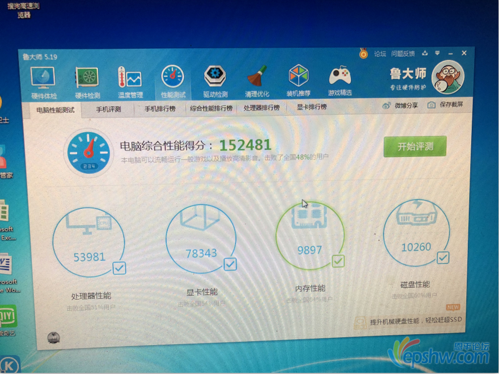Open the 游戏精选 gamepad icon

pyautogui.click(x=340, y=76)
